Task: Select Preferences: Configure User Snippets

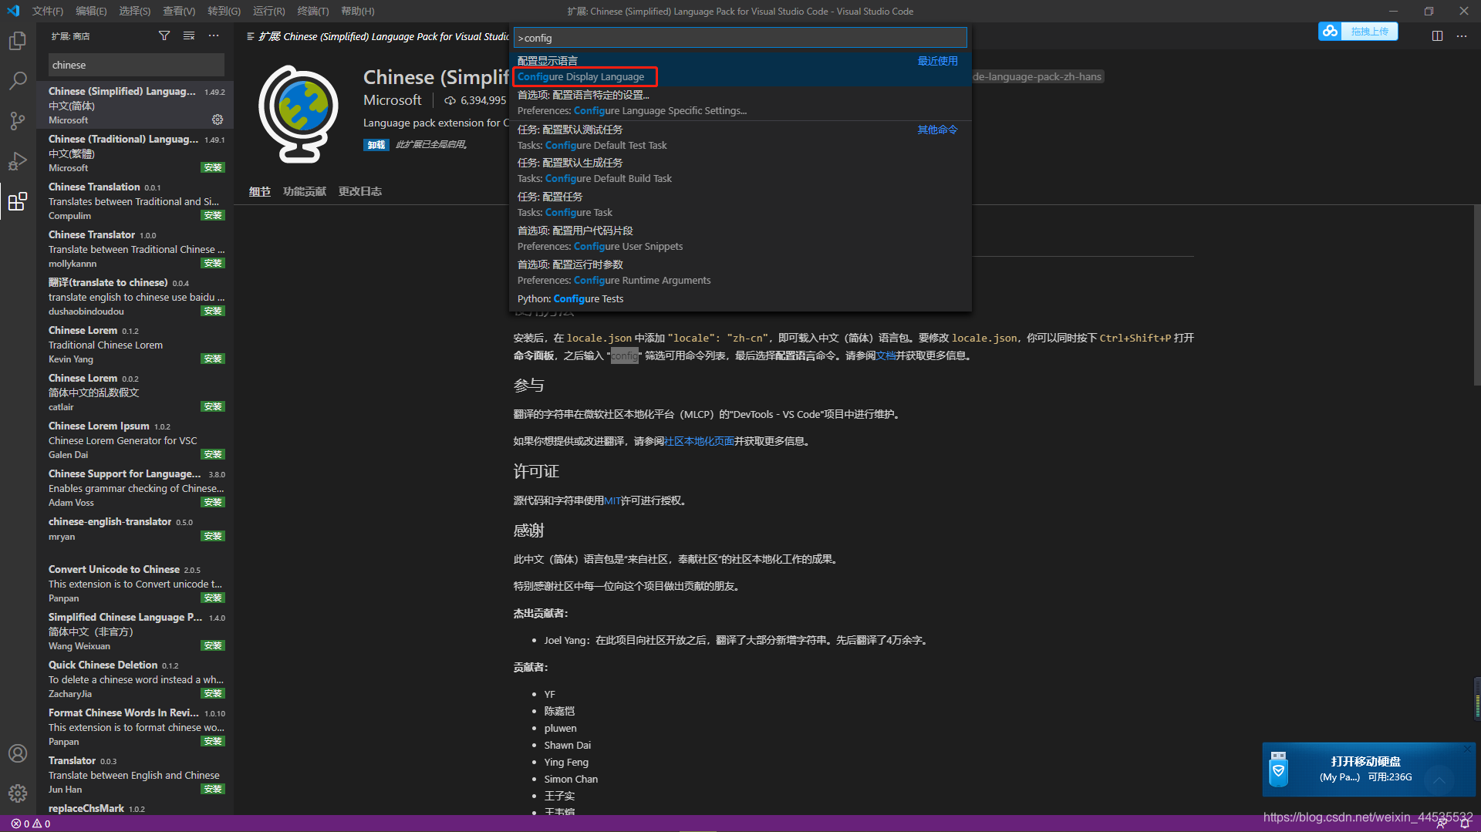Action: (x=740, y=238)
